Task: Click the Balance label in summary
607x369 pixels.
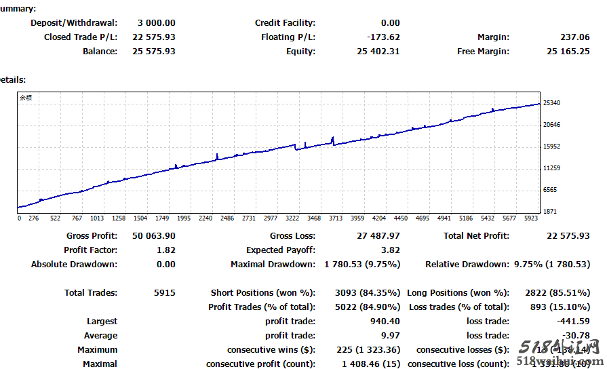Action: pos(100,52)
